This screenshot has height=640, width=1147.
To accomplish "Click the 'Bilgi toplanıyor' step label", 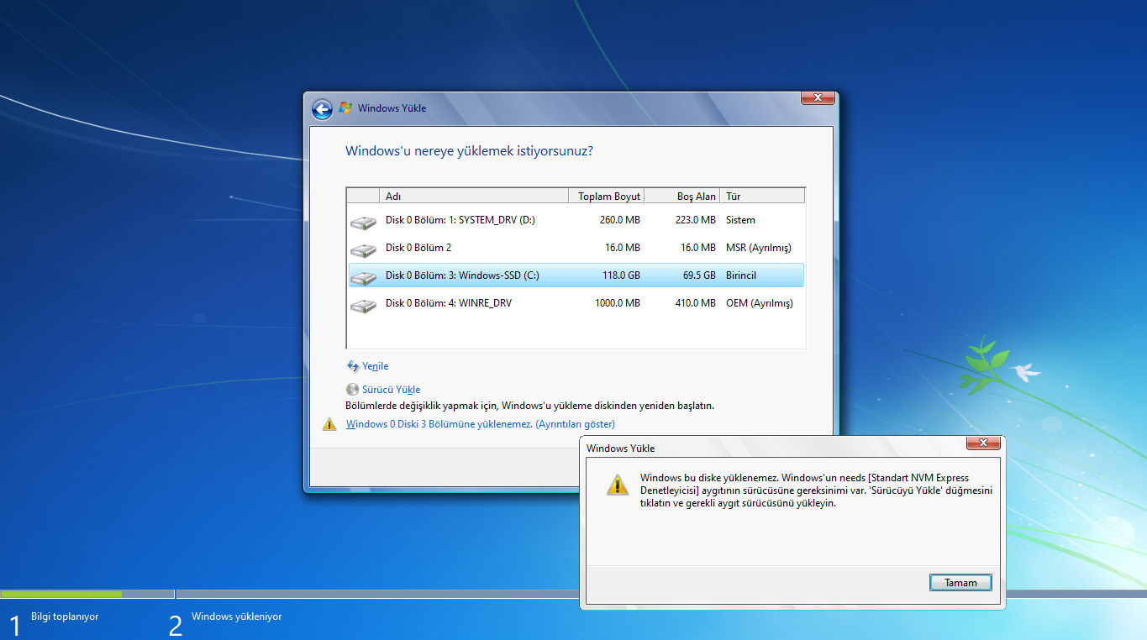I will coord(65,616).
